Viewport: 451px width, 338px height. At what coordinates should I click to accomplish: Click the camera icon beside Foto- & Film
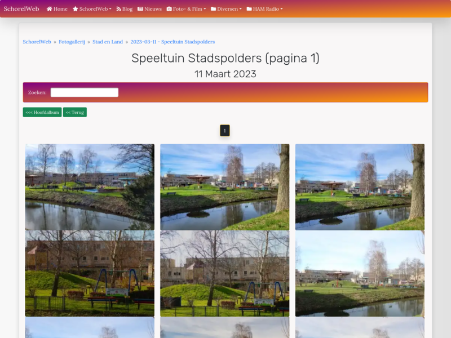pyautogui.click(x=169, y=9)
